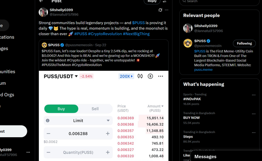Open the three-dot menu in the trading header

pos(160,76)
